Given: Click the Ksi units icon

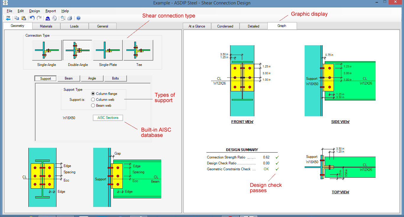Looking at the screenshot, I should [x=48, y=18].
